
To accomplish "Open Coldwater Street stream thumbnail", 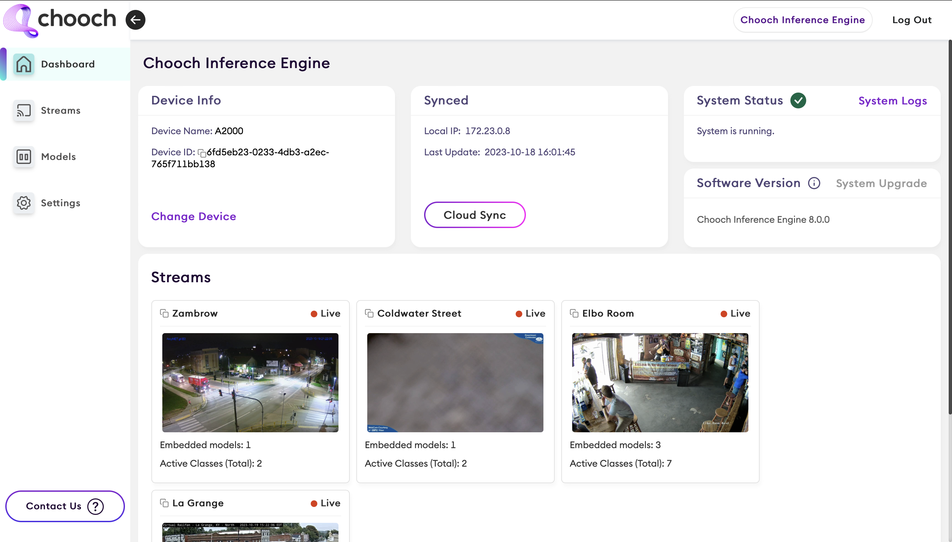I will [x=455, y=383].
